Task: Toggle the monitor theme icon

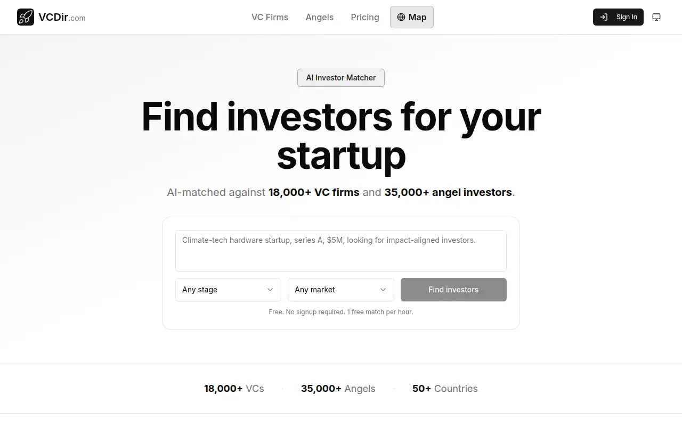Action: click(x=656, y=17)
